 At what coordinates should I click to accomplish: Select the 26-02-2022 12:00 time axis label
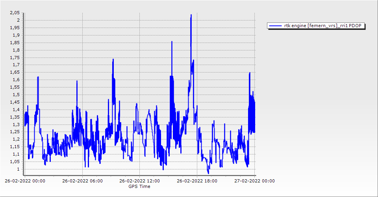[140, 181]
